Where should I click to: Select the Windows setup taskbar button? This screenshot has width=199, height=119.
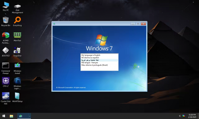pos(23,116)
